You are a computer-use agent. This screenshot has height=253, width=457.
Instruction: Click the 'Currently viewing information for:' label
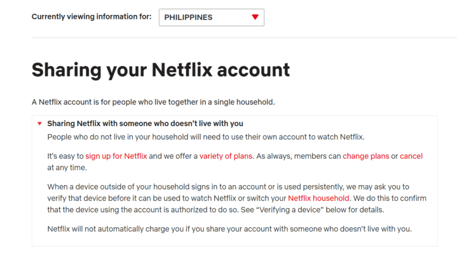91,17
